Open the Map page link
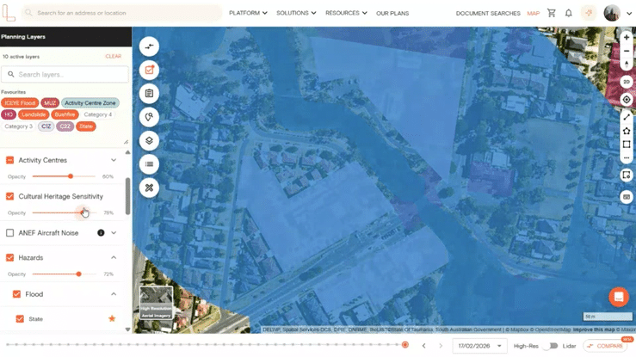Viewport: 636px width, 357px height. (x=533, y=14)
